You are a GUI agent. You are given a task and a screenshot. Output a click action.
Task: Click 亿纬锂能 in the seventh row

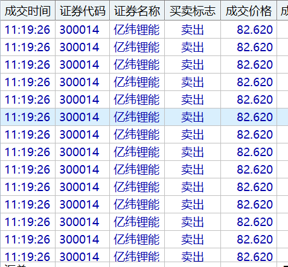137,134
